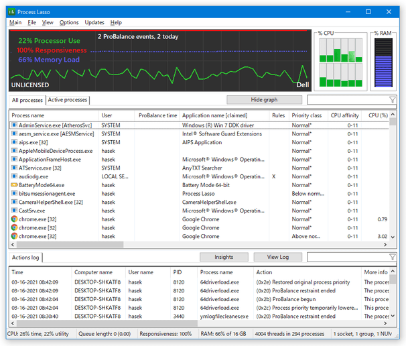Click the aips.exe process icon
The height and width of the screenshot is (346, 406).
14,142
